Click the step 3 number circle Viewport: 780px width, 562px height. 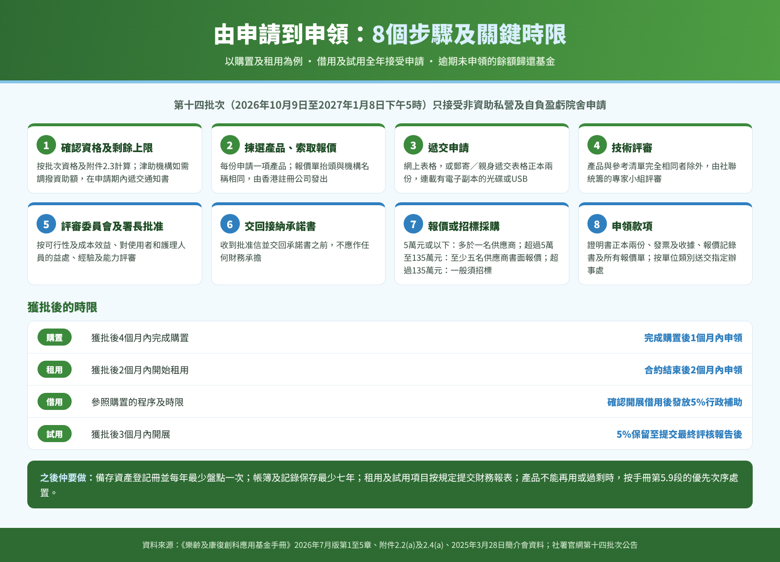[x=413, y=145]
